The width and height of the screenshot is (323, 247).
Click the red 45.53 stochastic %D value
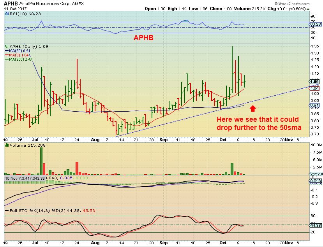[x=89, y=210]
